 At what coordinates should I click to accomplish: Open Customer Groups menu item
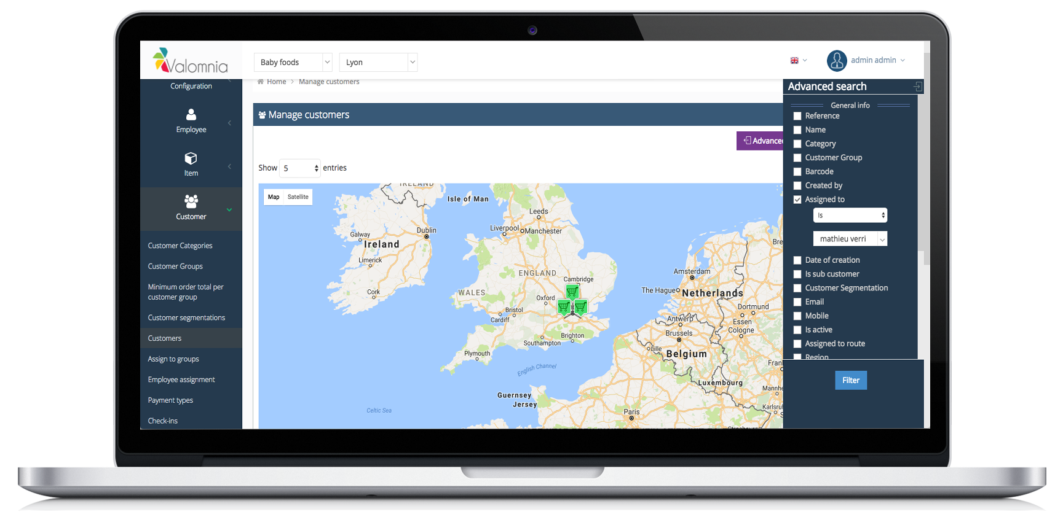pos(175,266)
